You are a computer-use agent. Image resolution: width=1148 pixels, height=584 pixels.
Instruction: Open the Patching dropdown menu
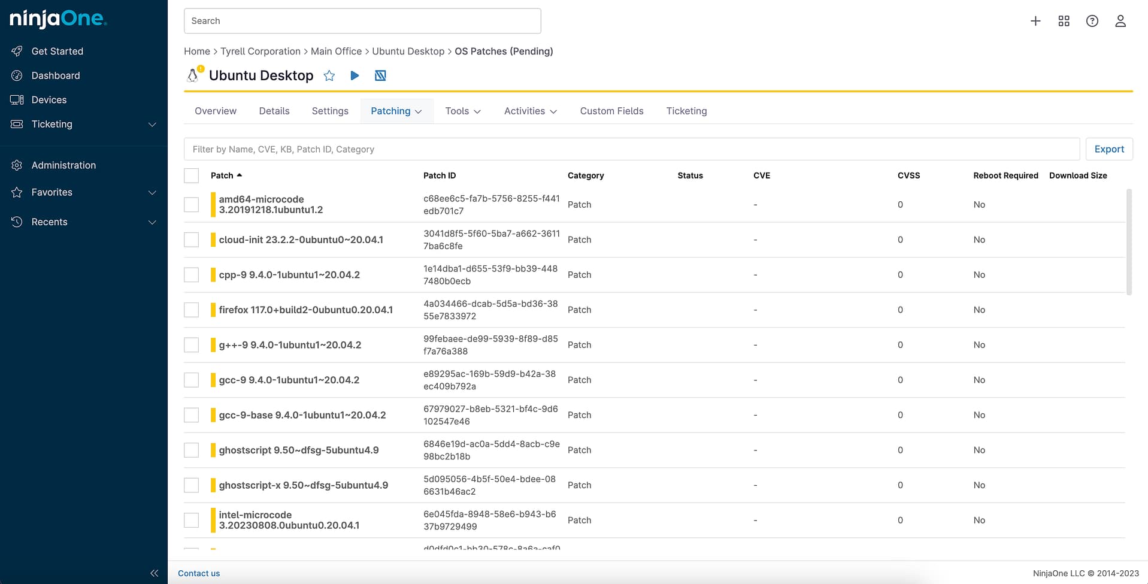click(x=396, y=111)
